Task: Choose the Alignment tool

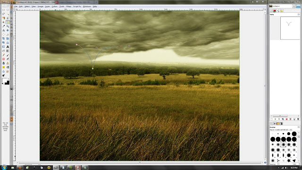Action: pos(3,34)
